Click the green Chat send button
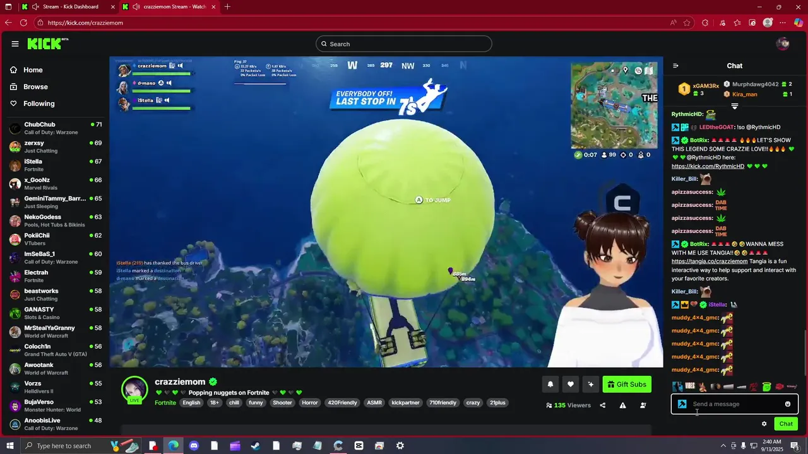Viewport: 808px width, 454px height. coord(786,424)
